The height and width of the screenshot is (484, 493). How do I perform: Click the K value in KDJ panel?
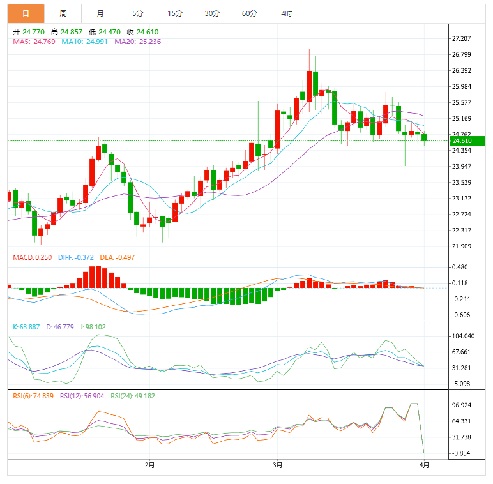pyautogui.click(x=27, y=327)
